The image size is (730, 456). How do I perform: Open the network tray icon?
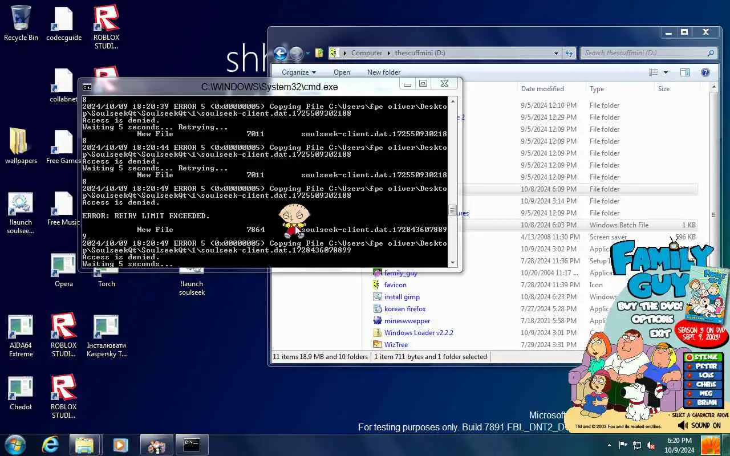tap(637, 445)
